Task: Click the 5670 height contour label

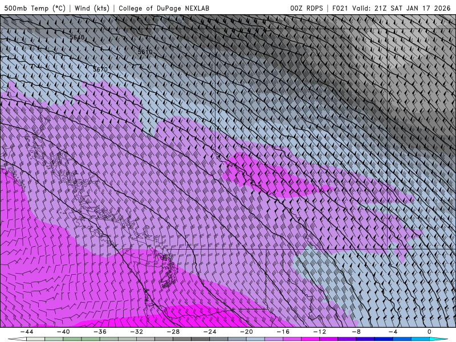Action: 100,69
